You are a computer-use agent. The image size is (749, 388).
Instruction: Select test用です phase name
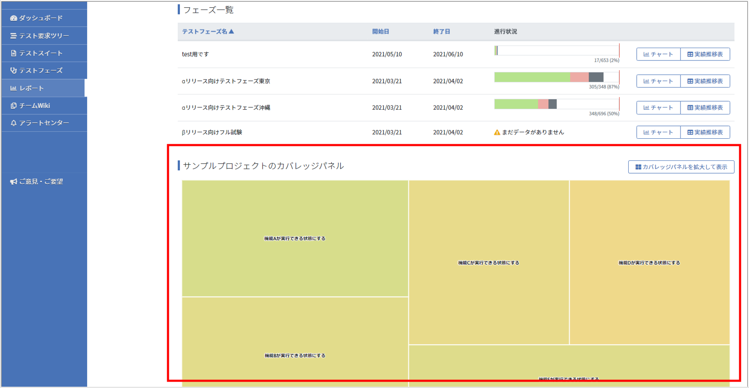(195, 54)
